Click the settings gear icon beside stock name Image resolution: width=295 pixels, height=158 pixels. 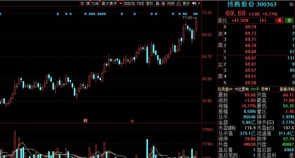[x=291, y=4]
